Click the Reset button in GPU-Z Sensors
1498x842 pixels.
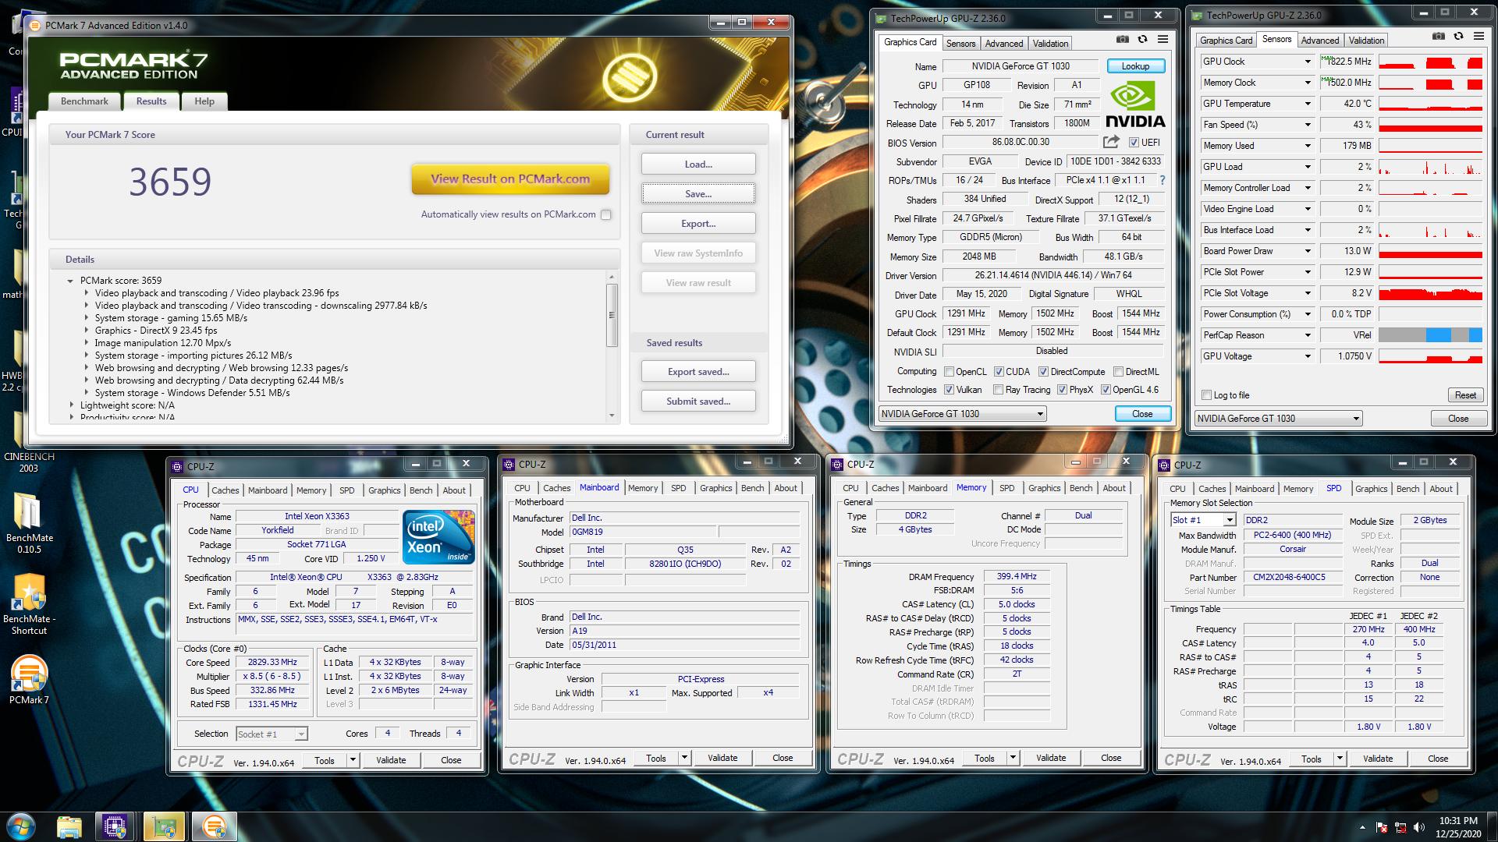click(1465, 395)
